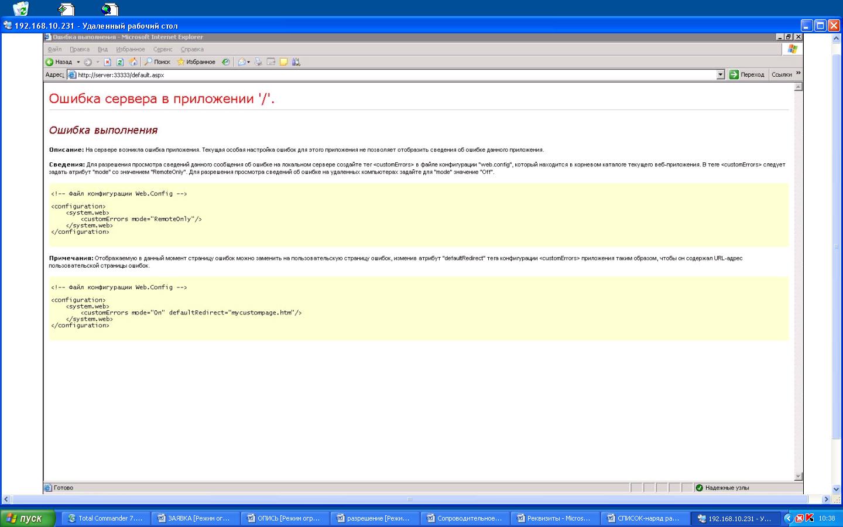Click the IE page scrollbar down arrow

798,476
